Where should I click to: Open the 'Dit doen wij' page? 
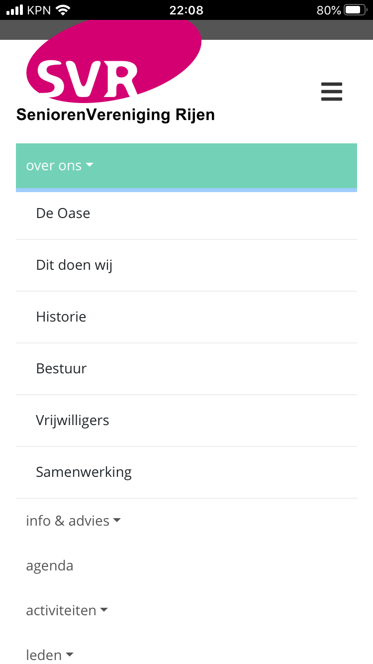pyautogui.click(x=186, y=265)
